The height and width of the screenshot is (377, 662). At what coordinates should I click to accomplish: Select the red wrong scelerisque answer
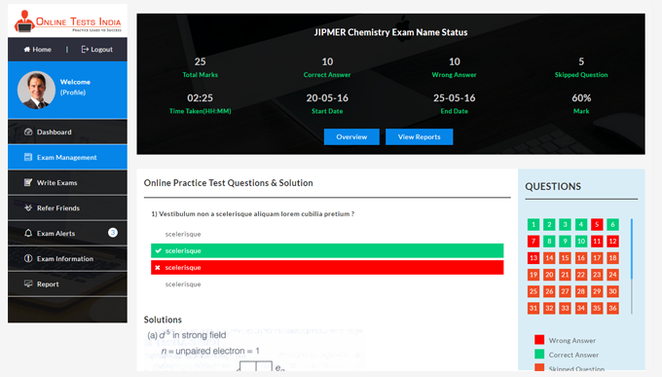pyautogui.click(x=327, y=268)
